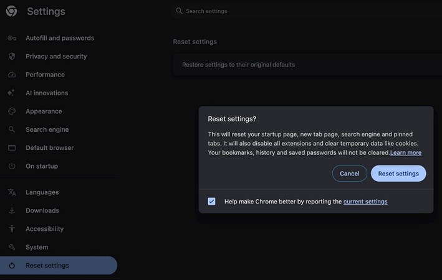Click the reset arrow icon in the sidebar
Image resolution: width=442 pixels, height=280 pixels.
(12, 265)
